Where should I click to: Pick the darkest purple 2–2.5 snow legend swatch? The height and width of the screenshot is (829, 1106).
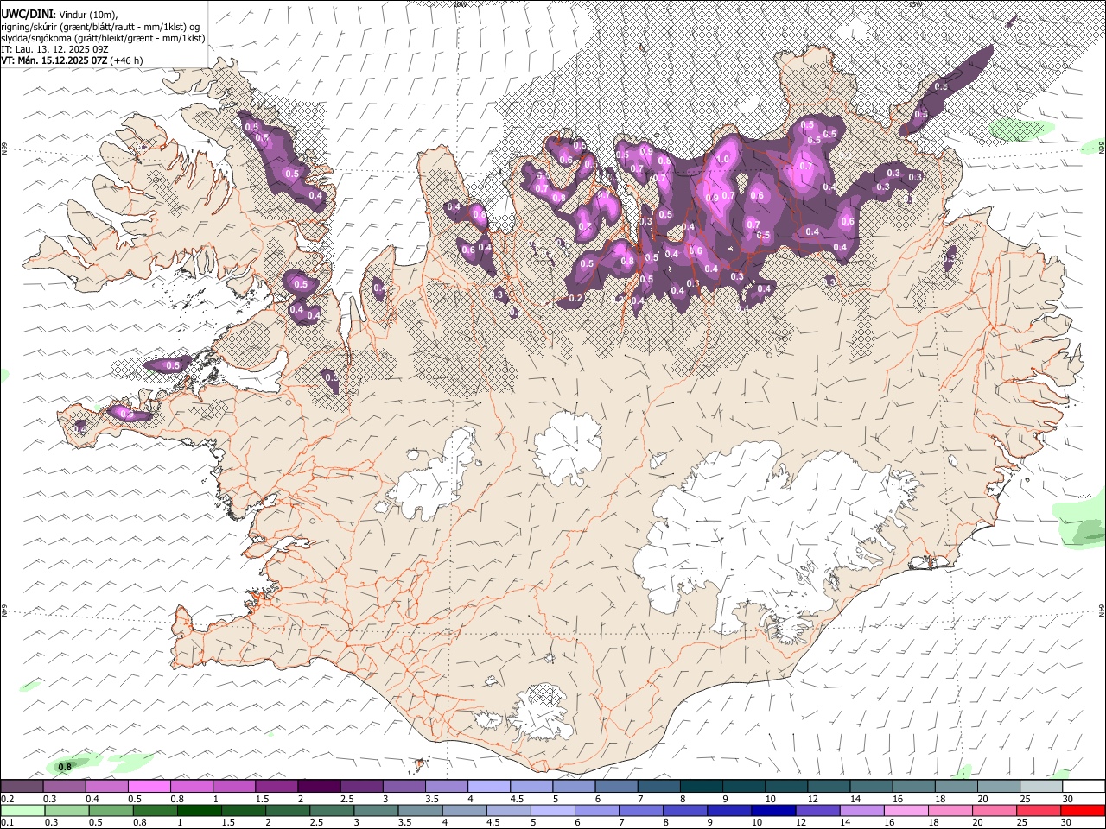[319, 786]
